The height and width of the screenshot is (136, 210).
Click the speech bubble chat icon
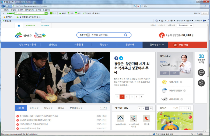[201, 72]
